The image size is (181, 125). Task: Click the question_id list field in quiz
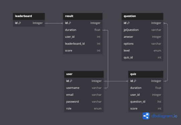point(146,101)
